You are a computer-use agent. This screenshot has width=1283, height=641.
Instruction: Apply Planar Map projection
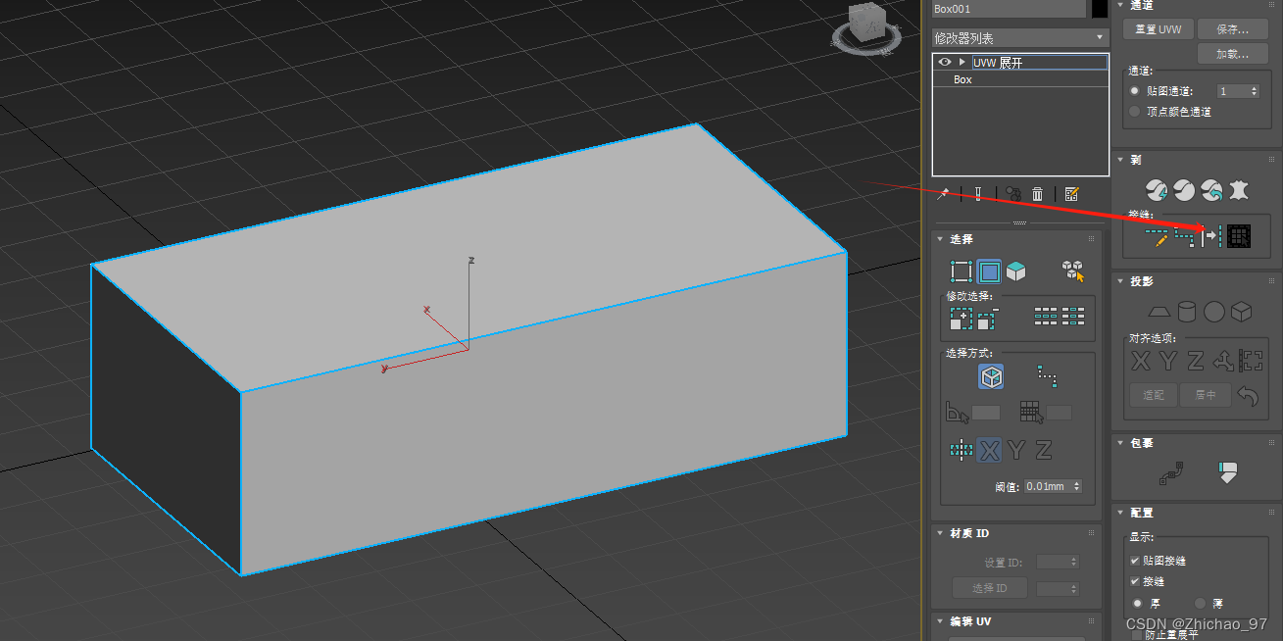[1159, 312]
